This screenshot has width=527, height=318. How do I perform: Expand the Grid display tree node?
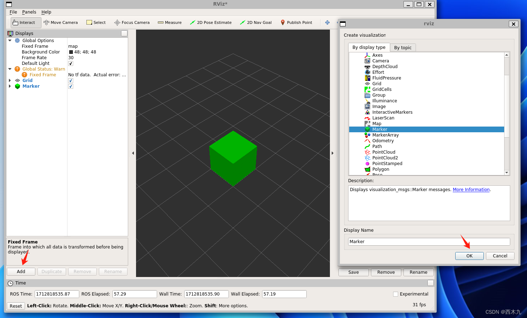click(10, 81)
